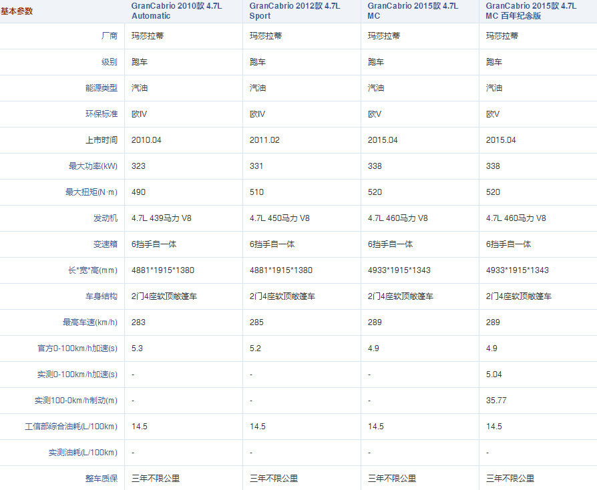
Task: Click the 实测100-0km/h制动(m) row label
Action: click(76, 401)
